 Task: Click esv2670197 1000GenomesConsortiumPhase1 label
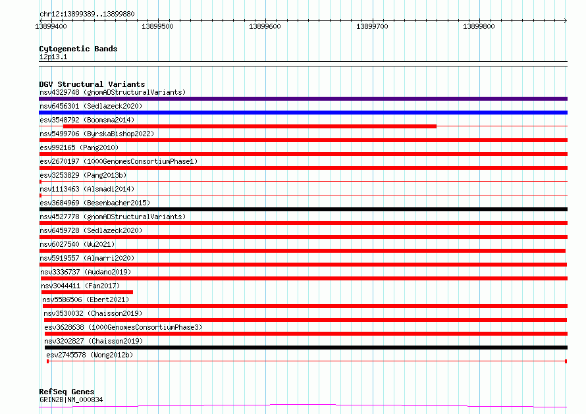119,161
